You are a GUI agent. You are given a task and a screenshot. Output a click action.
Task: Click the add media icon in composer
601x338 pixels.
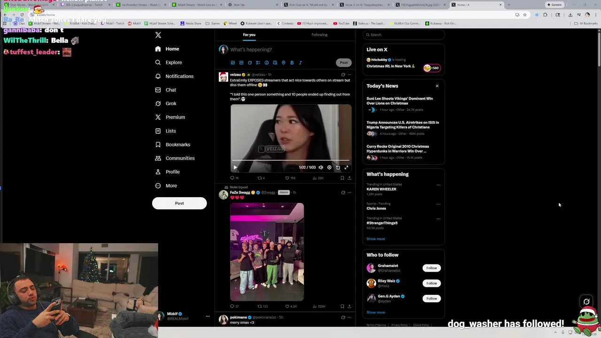point(233,63)
